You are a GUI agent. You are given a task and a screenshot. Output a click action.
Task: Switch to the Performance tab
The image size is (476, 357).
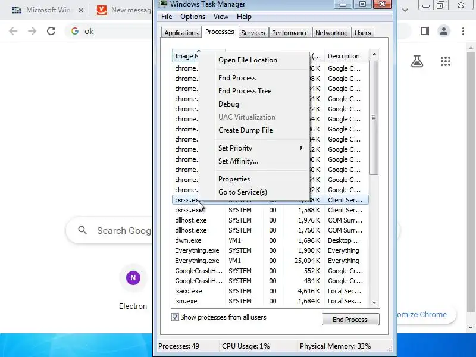290,33
